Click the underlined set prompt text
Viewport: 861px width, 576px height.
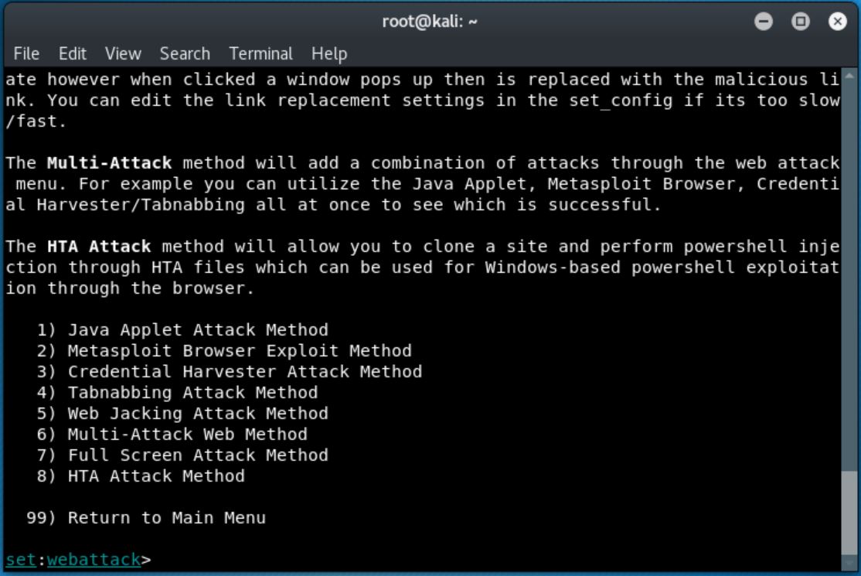pyautogui.click(x=21, y=560)
